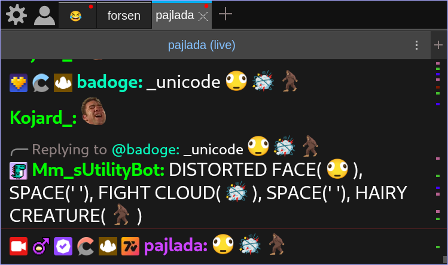Image resolution: width=448 pixels, height=265 pixels.
Task: Open the split three-dot menu
Action: tap(416, 45)
